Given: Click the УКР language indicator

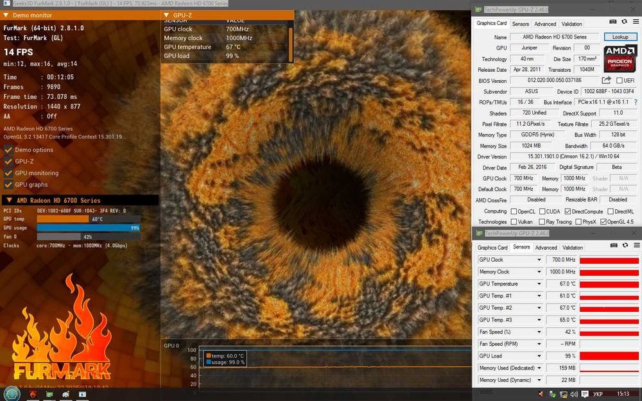Looking at the screenshot, I should click(x=598, y=394).
